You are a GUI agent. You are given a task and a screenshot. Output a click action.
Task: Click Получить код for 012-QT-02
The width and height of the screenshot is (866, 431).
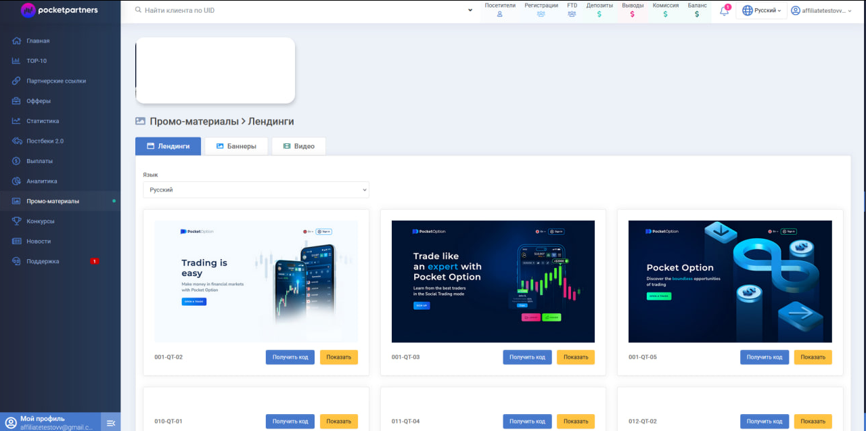pyautogui.click(x=765, y=422)
